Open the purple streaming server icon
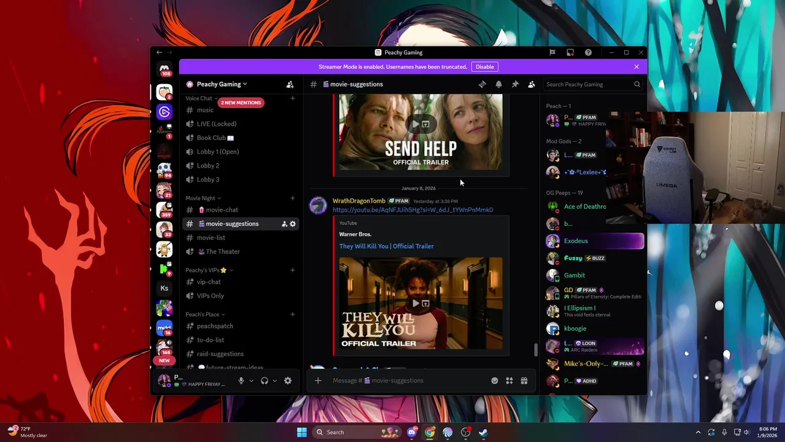The height and width of the screenshot is (442, 785). coord(164,112)
